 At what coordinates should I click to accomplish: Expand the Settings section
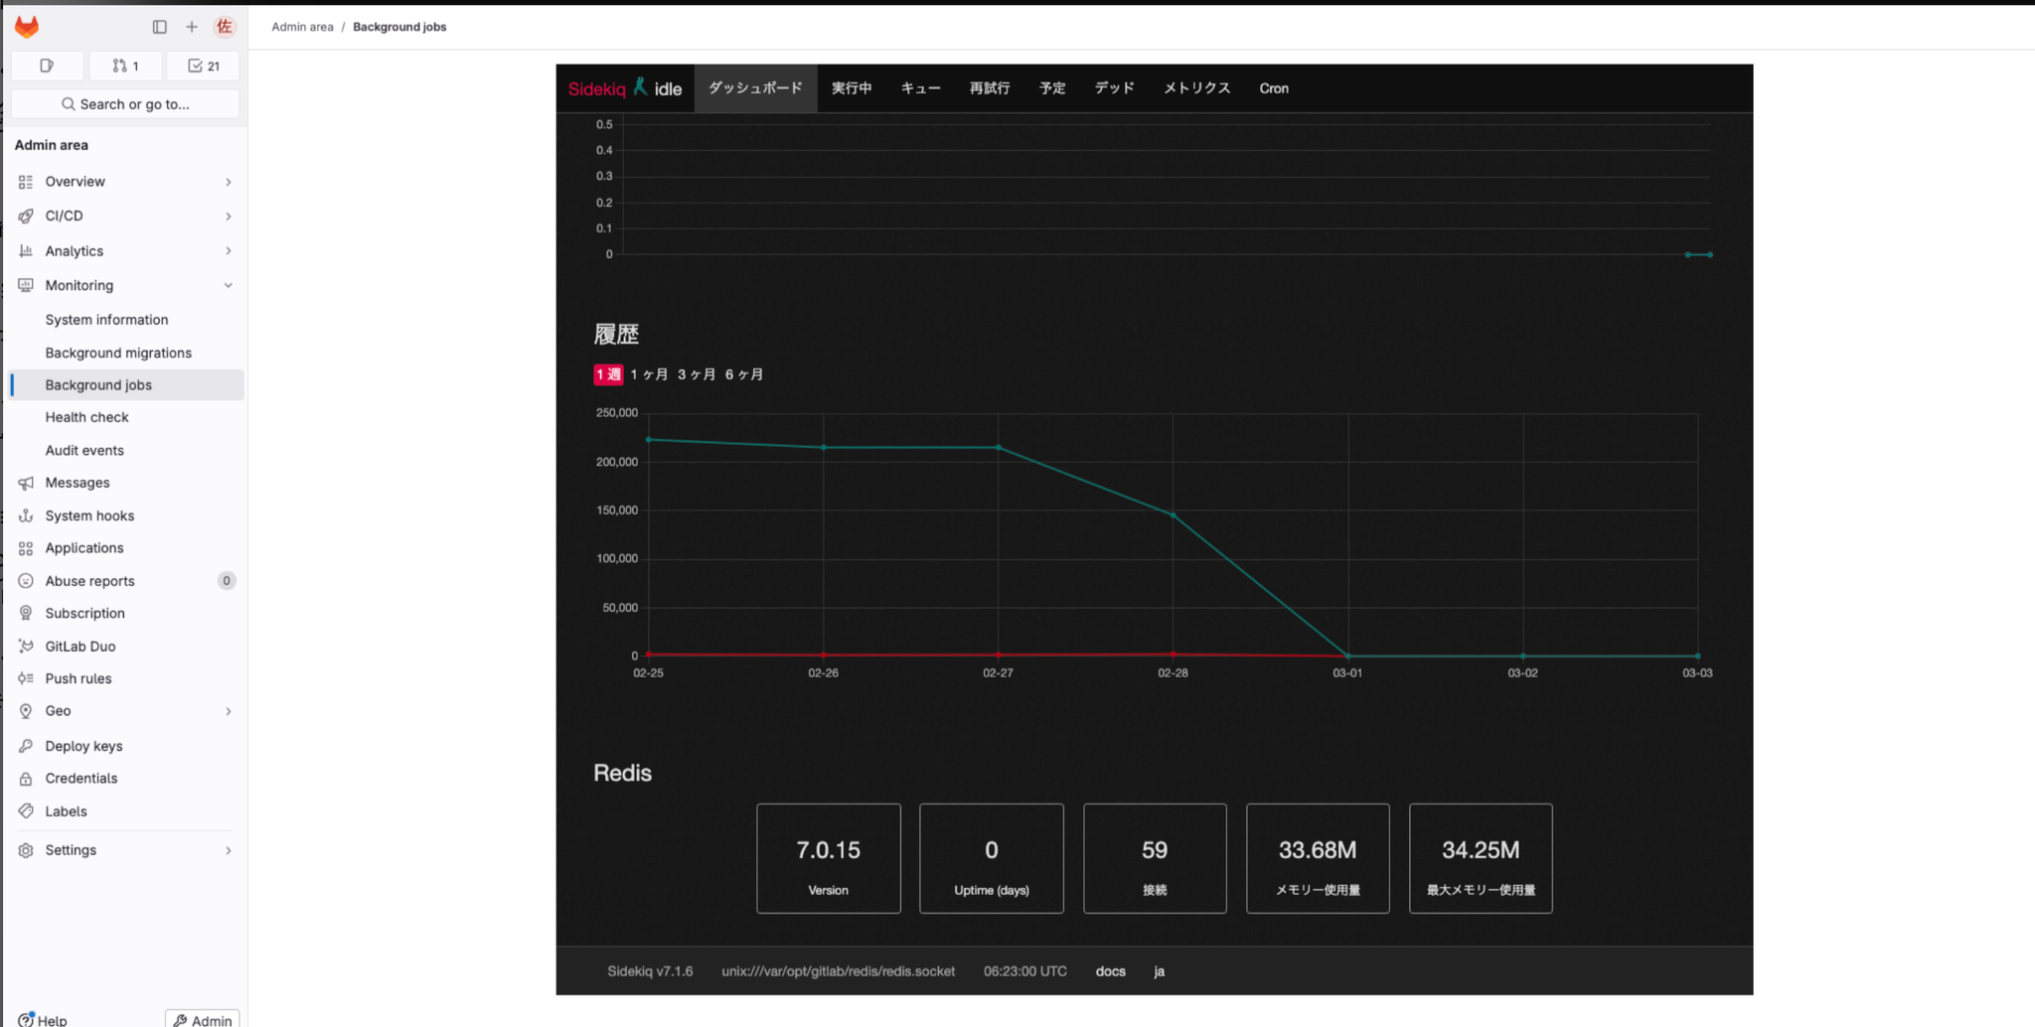[125, 850]
